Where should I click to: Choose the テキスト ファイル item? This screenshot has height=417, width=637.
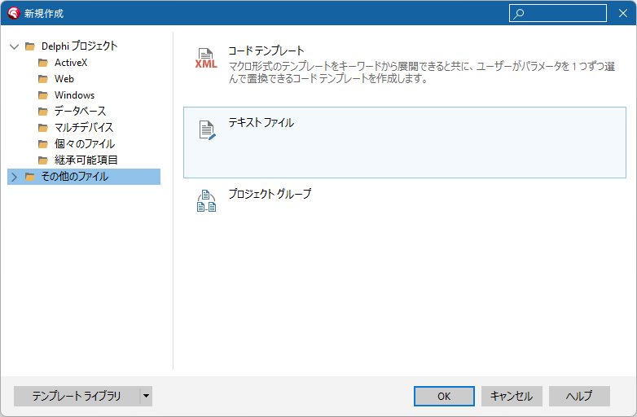[x=405, y=143]
